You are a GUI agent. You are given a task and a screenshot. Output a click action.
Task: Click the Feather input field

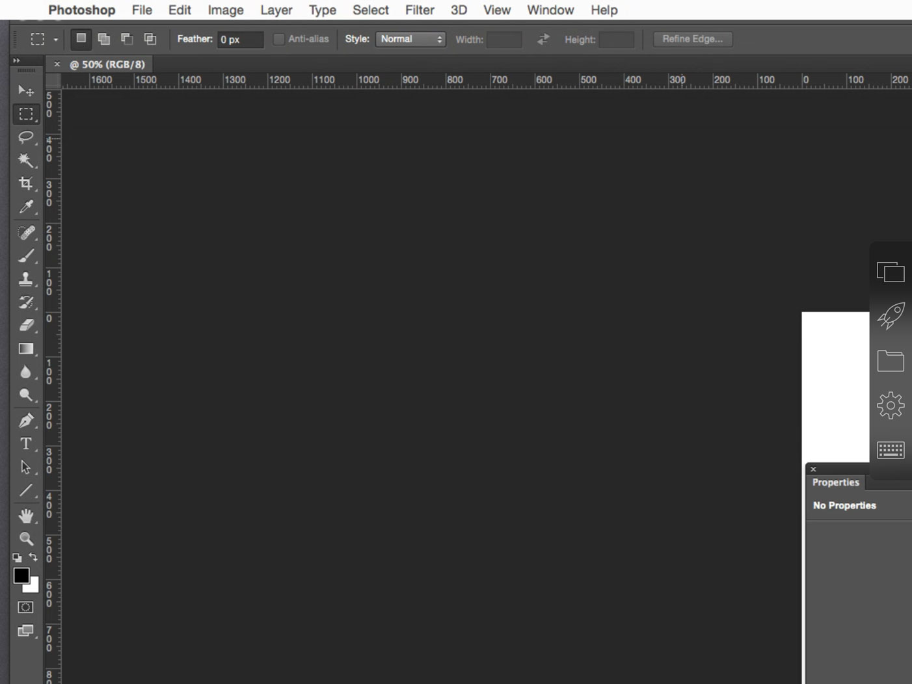tap(240, 40)
